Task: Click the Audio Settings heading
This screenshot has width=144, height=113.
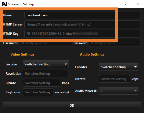Action: 92,54
